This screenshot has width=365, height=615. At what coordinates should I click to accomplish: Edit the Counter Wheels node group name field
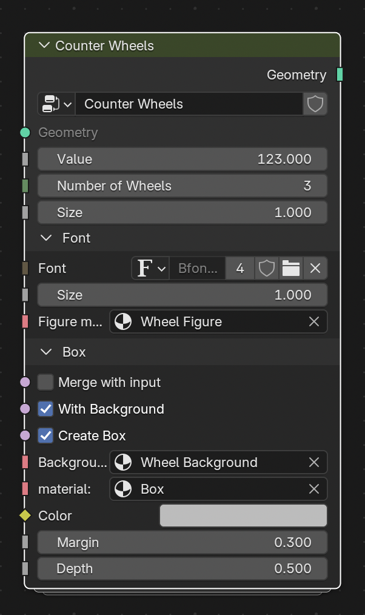pos(189,104)
